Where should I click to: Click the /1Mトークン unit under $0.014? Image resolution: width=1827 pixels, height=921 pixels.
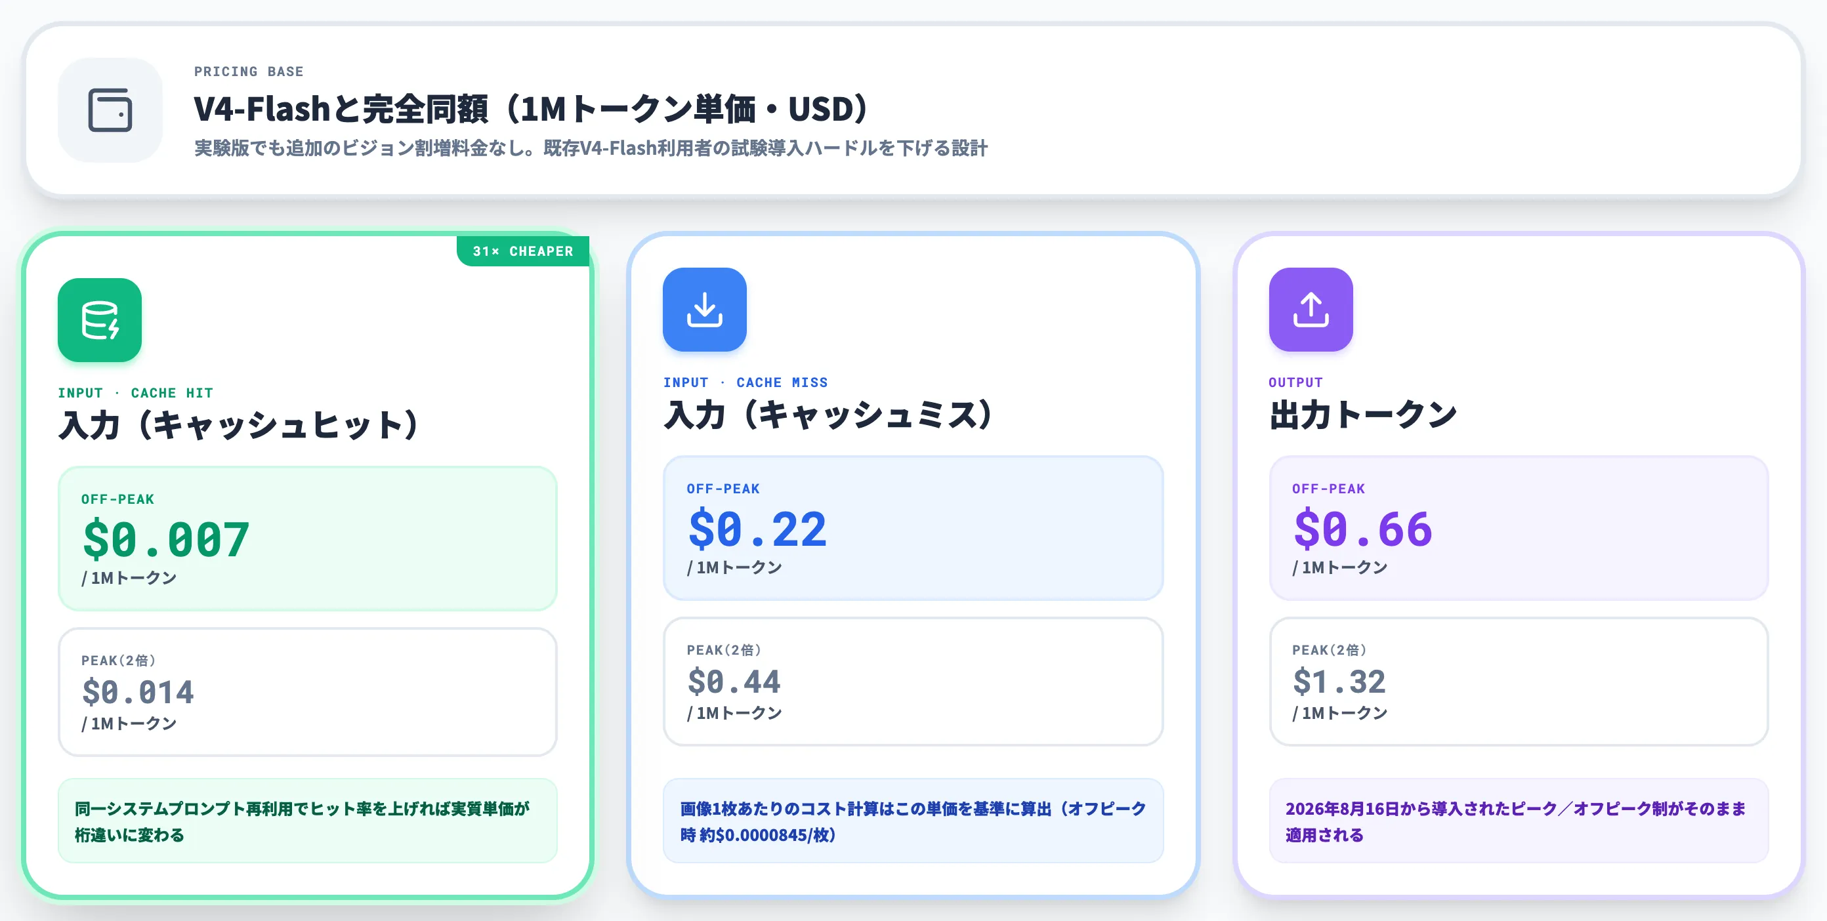pyautogui.click(x=129, y=723)
